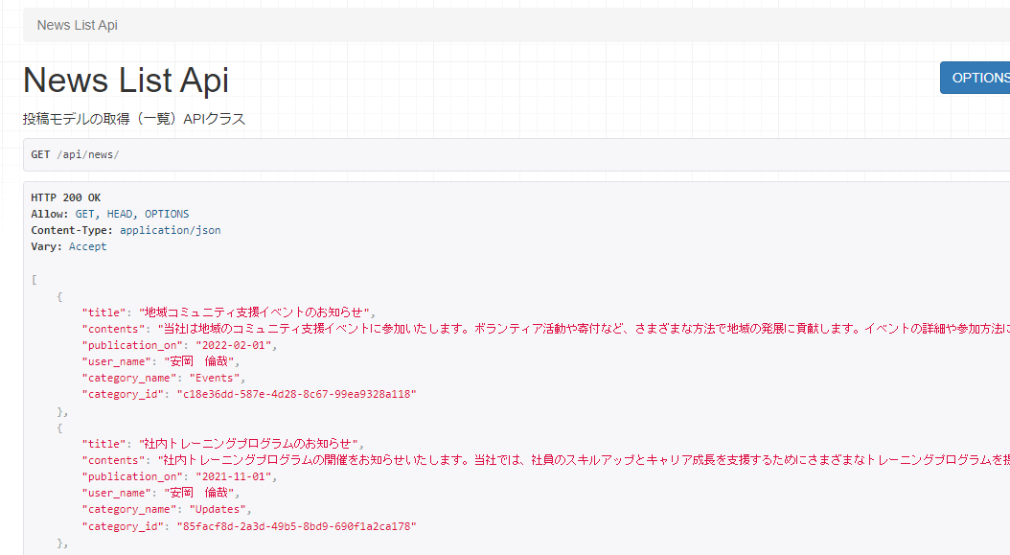Select category_name value Events
This screenshot has height=555, width=1010.
point(215,378)
